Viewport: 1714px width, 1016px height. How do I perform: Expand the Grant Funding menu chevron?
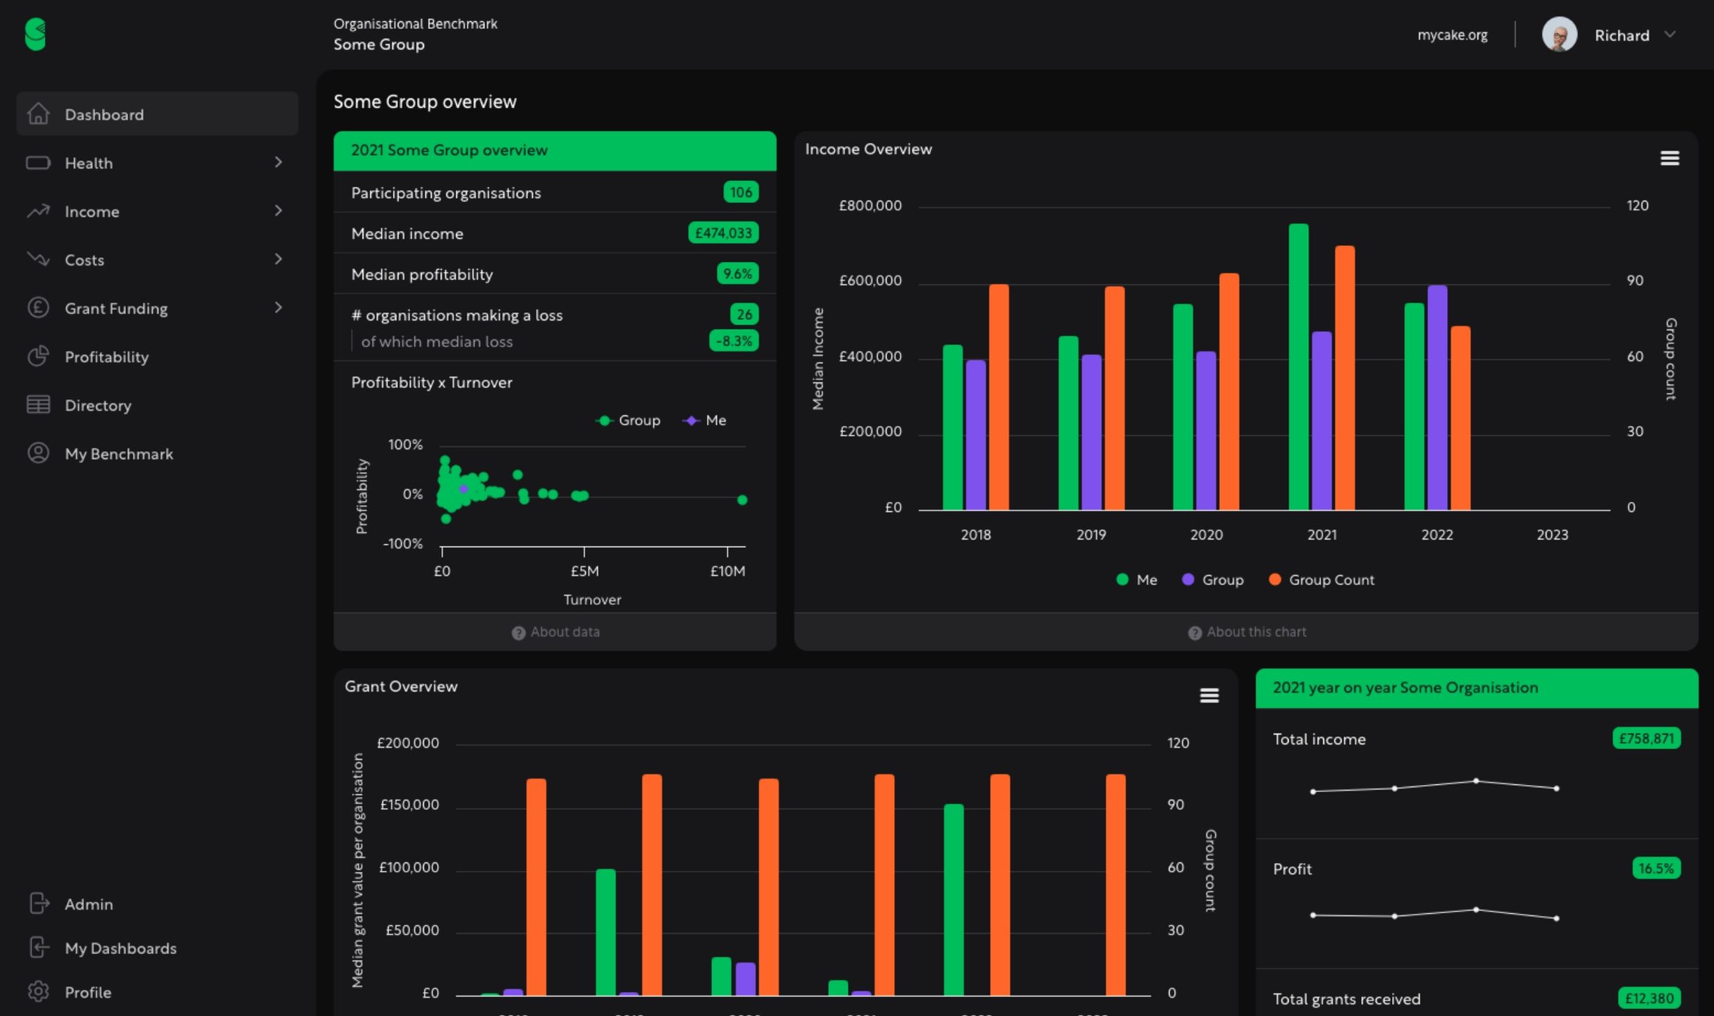coord(278,308)
